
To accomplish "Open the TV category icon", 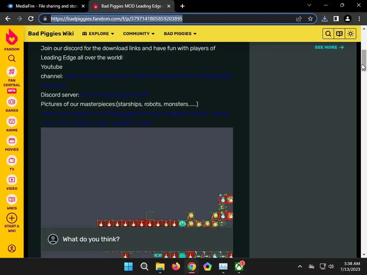I will pos(12,160).
